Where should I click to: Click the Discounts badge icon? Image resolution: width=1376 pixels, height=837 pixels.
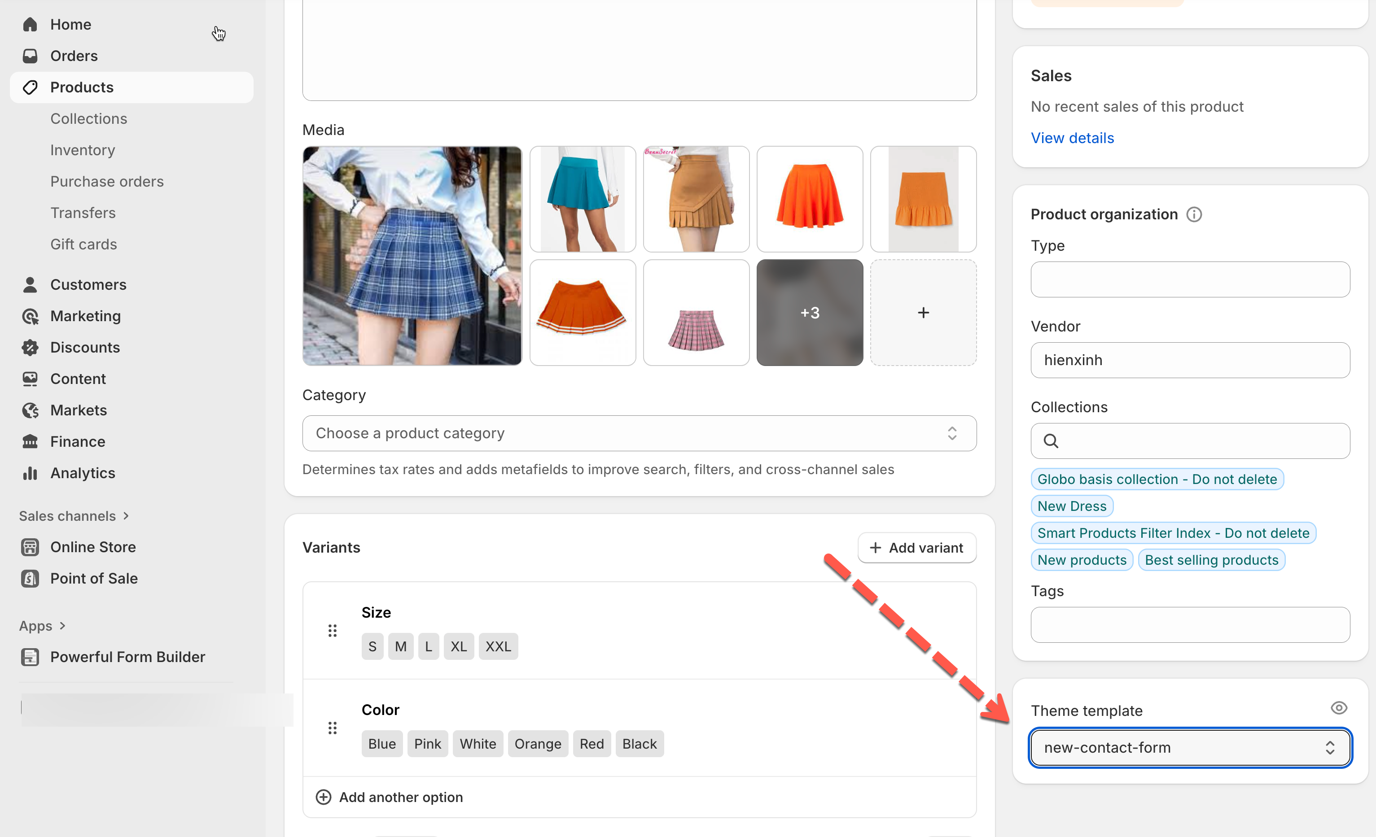coord(30,347)
